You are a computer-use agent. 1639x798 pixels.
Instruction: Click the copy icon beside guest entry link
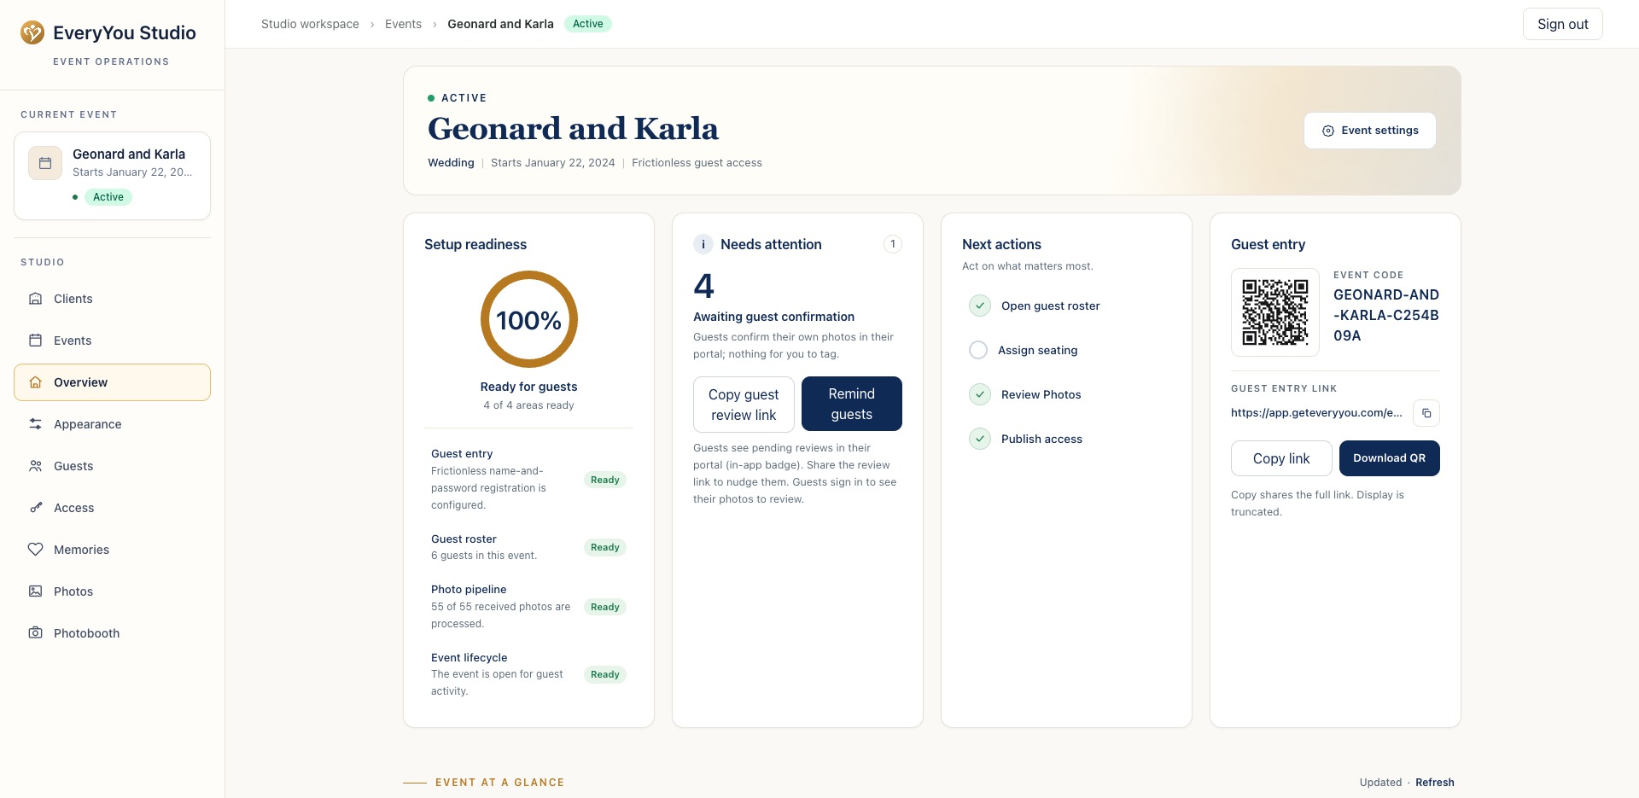[x=1426, y=413]
